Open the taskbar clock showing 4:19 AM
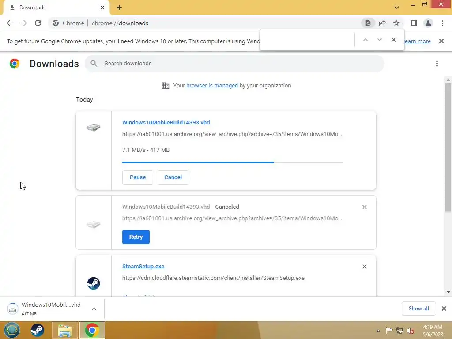452x339 pixels. point(433,331)
